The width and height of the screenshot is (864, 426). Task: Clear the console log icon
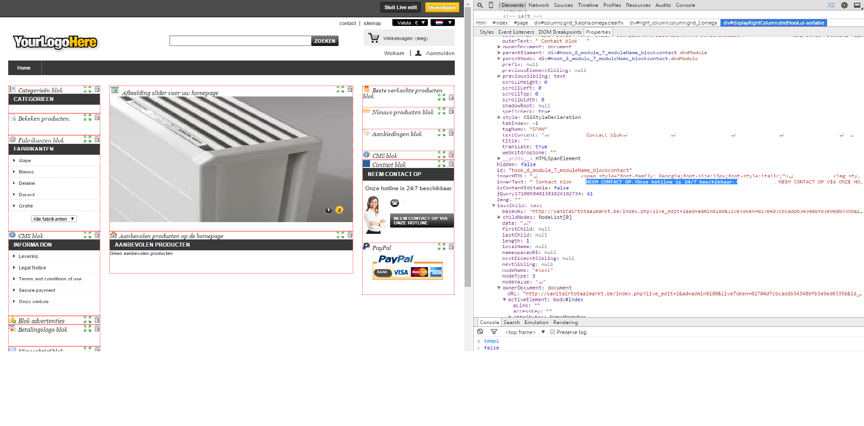coord(480,332)
